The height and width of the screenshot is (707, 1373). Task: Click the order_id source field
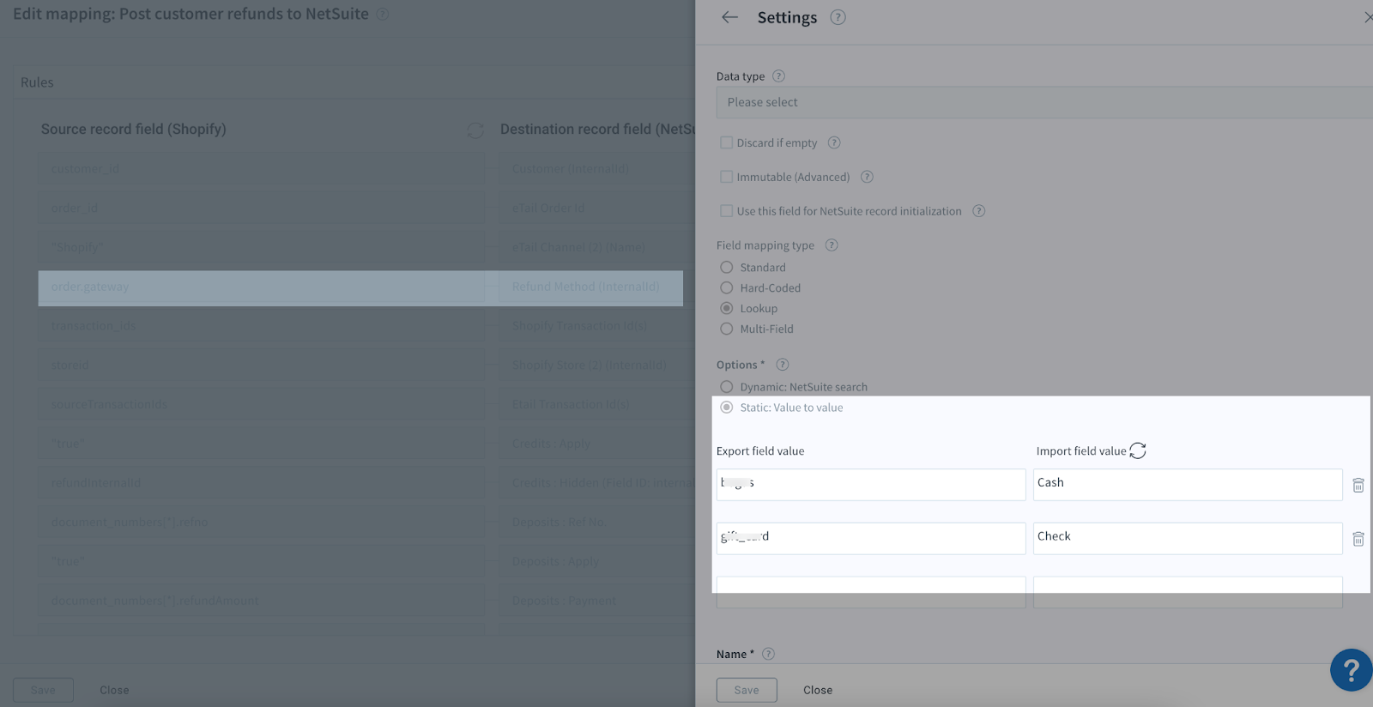pyautogui.click(x=262, y=208)
